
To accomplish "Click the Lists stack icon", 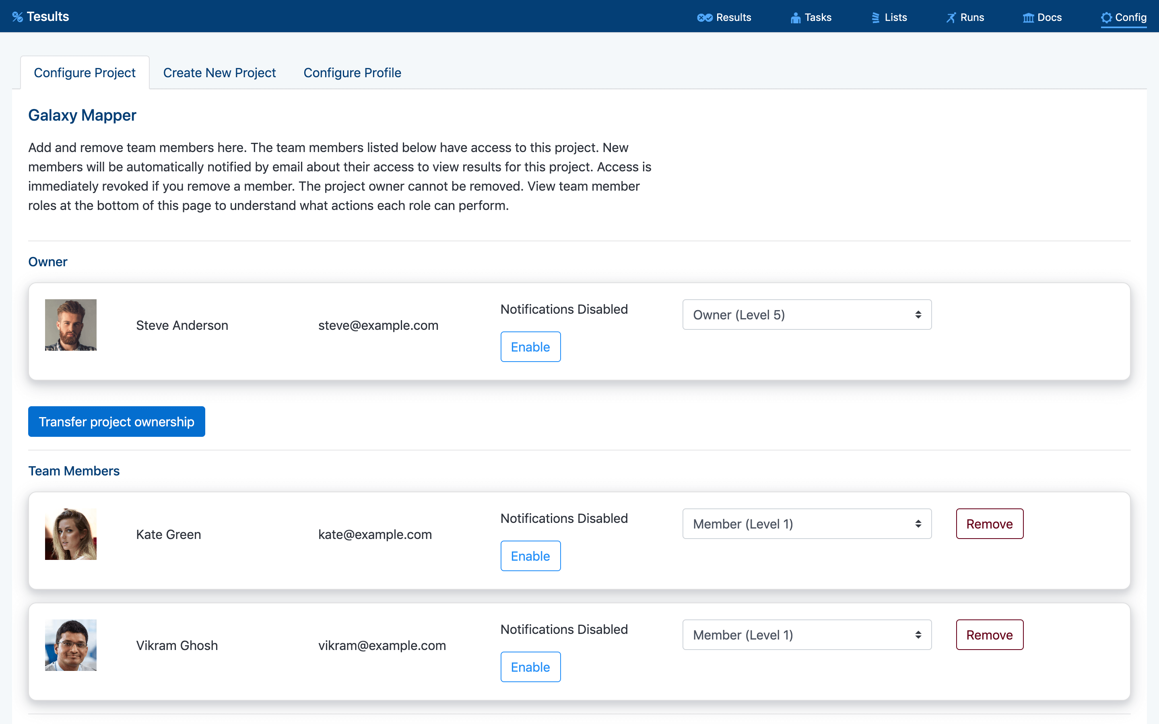I will 875,18.
